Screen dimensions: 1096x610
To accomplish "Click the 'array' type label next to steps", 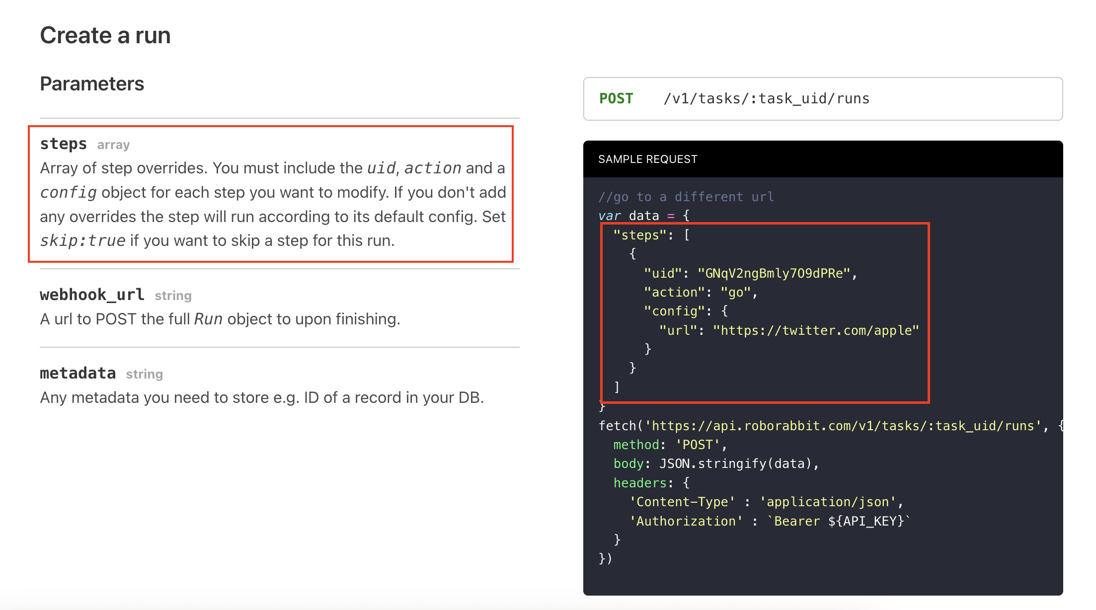I will click(x=113, y=145).
